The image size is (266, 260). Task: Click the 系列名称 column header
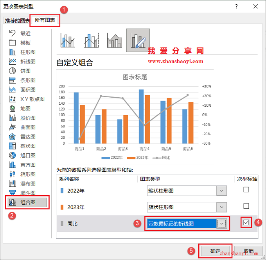pyautogui.click(x=69, y=179)
